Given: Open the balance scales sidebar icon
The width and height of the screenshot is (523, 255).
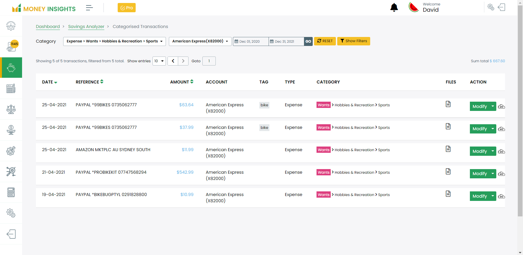Looking at the screenshot, I should 11,109.
